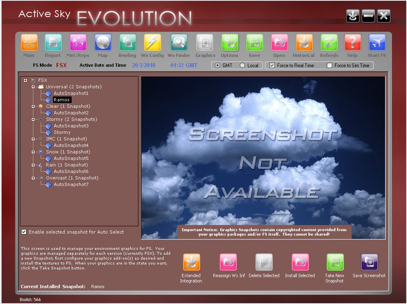This screenshot has height=304, width=407.
Task: Click the snapshot preview cloud image
Action: 263,157
